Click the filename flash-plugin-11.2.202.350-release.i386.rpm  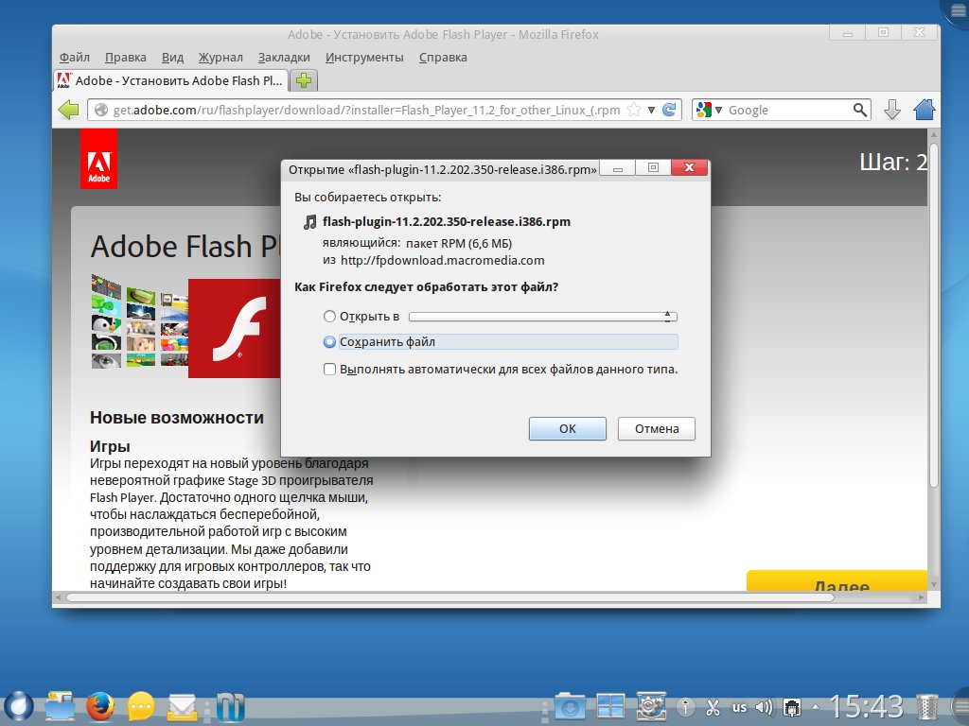click(x=447, y=221)
